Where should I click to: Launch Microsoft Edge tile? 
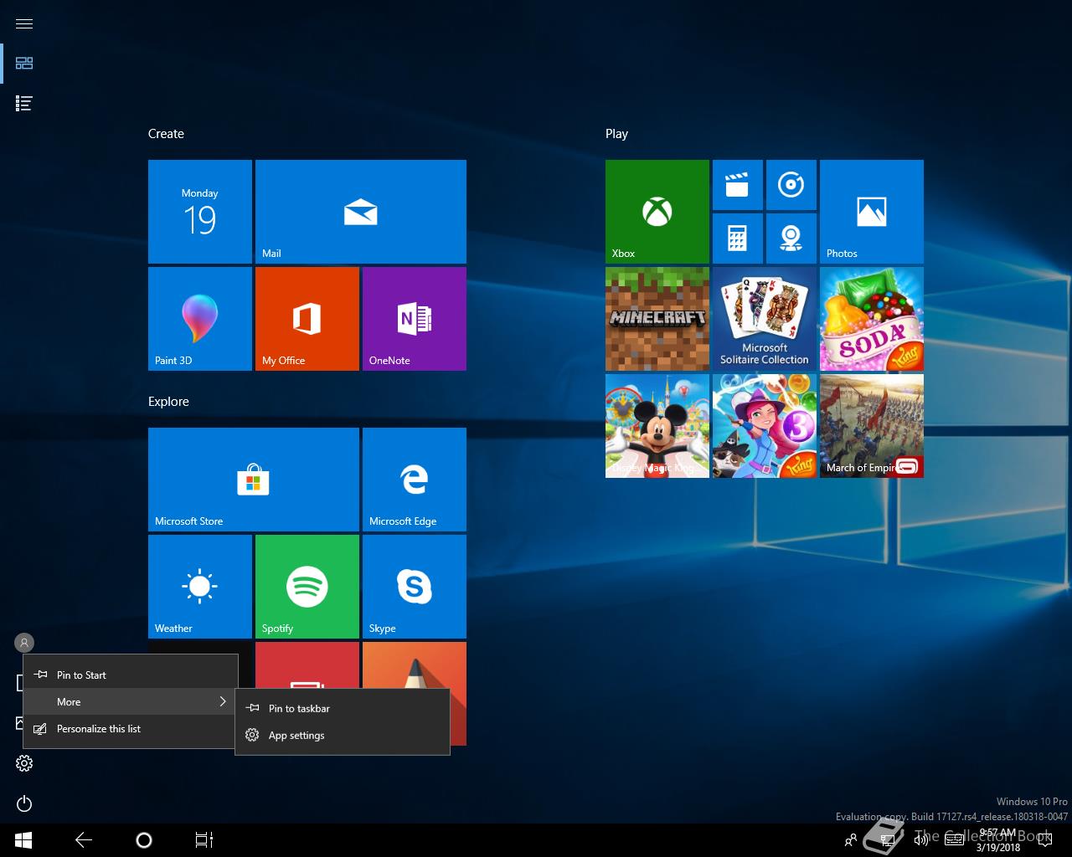[x=415, y=480]
